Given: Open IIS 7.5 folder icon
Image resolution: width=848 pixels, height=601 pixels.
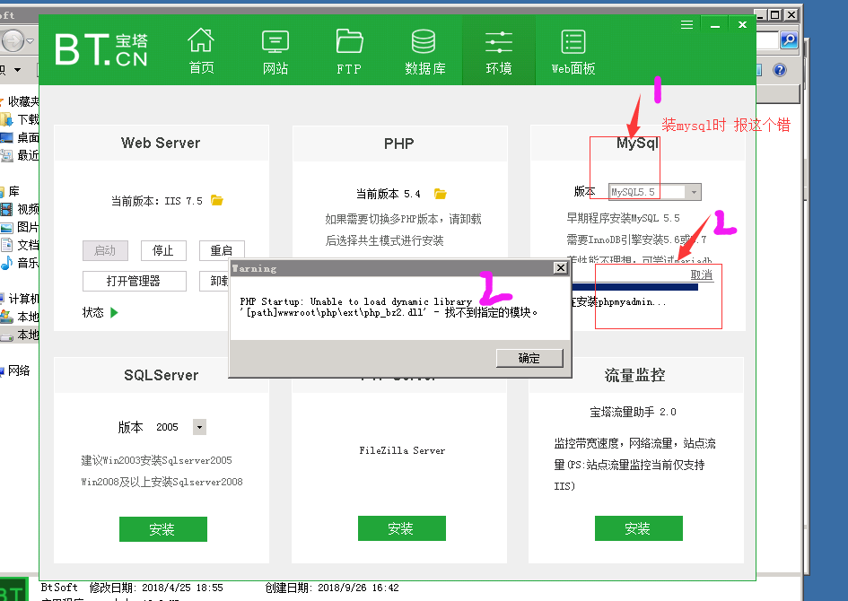Looking at the screenshot, I should 217,201.
